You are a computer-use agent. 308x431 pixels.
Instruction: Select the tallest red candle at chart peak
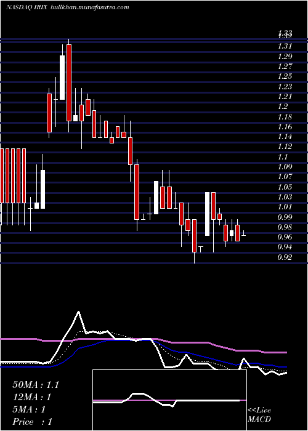pos(69,83)
